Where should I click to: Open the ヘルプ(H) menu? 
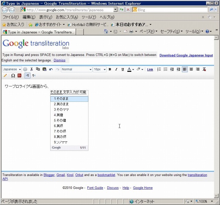coord(107,17)
